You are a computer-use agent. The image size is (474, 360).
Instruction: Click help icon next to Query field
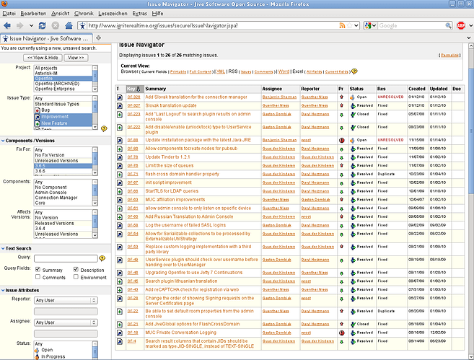click(x=102, y=258)
